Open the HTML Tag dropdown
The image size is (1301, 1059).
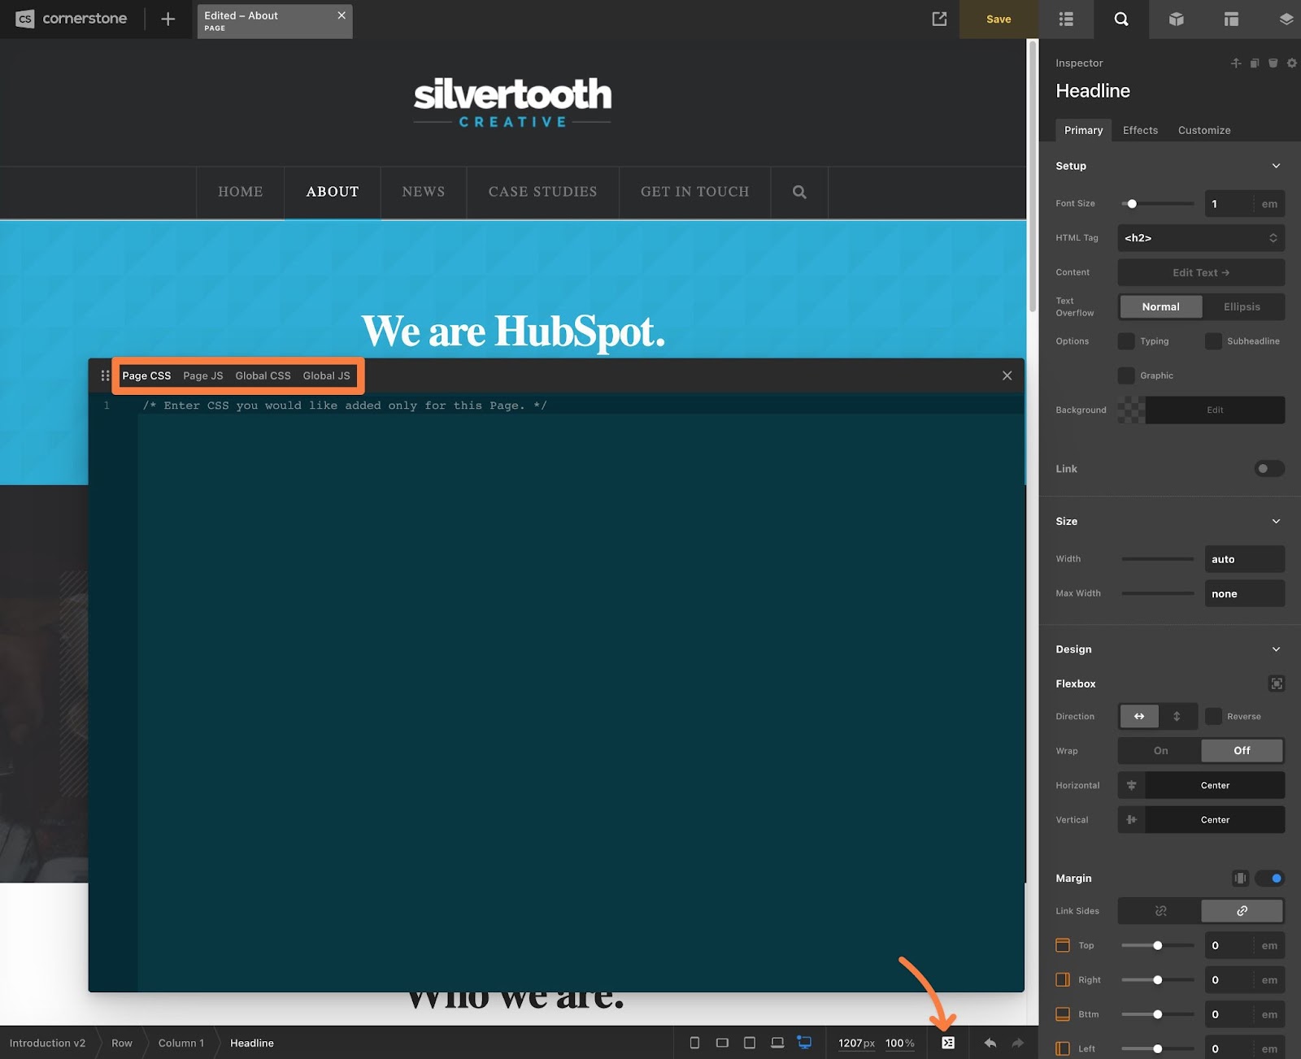coord(1200,238)
